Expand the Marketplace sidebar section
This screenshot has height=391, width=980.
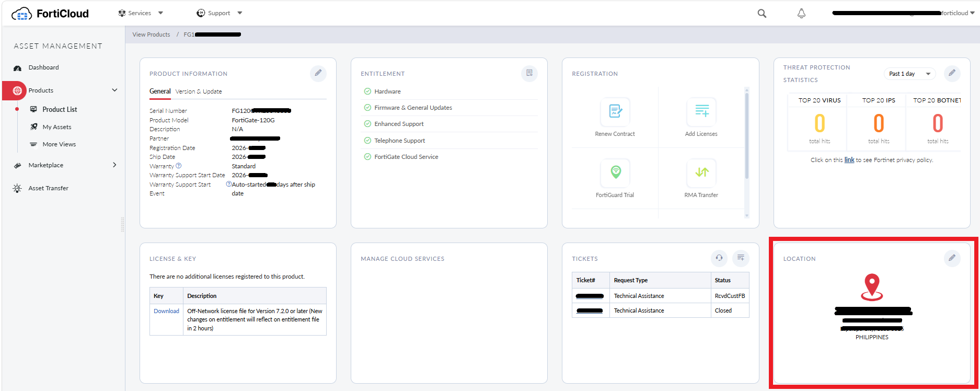coord(114,165)
